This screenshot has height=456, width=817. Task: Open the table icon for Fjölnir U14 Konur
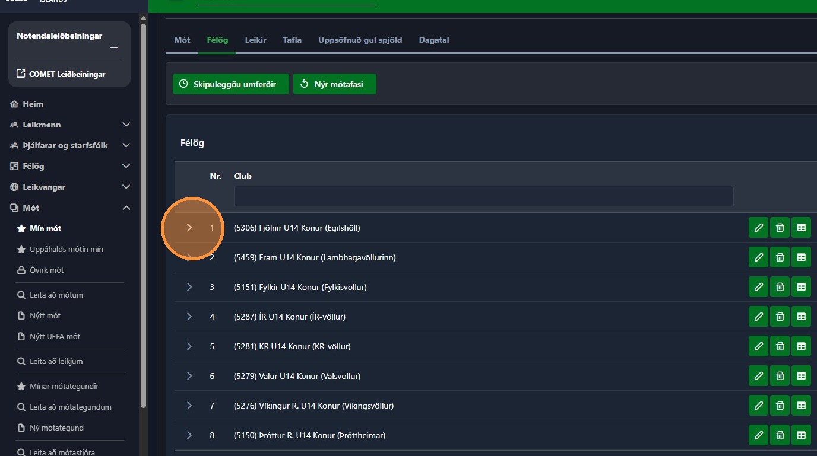click(801, 228)
